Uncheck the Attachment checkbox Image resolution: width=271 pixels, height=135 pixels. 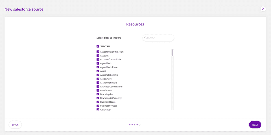(x=98, y=90)
